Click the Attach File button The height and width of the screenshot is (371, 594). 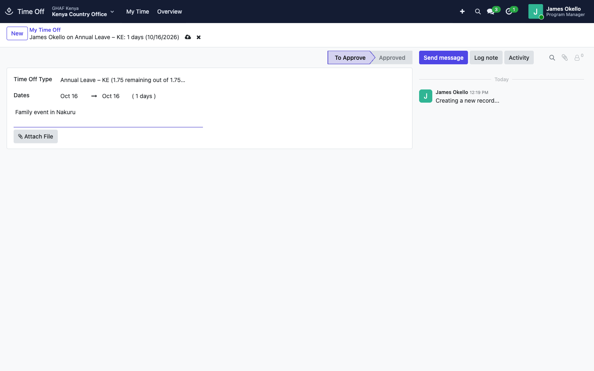[x=35, y=136]
